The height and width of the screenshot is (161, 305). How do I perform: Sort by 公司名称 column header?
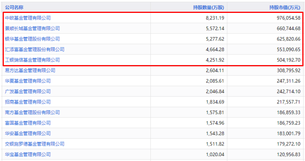14,7
